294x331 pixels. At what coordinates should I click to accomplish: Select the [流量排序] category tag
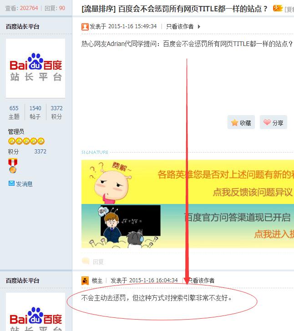pyautogui.click(x=99, y=9)
